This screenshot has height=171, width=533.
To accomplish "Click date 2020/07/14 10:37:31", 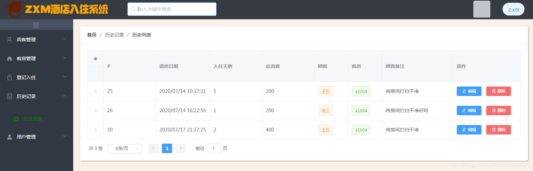I will pyautogui.click(x=183, y=91).
